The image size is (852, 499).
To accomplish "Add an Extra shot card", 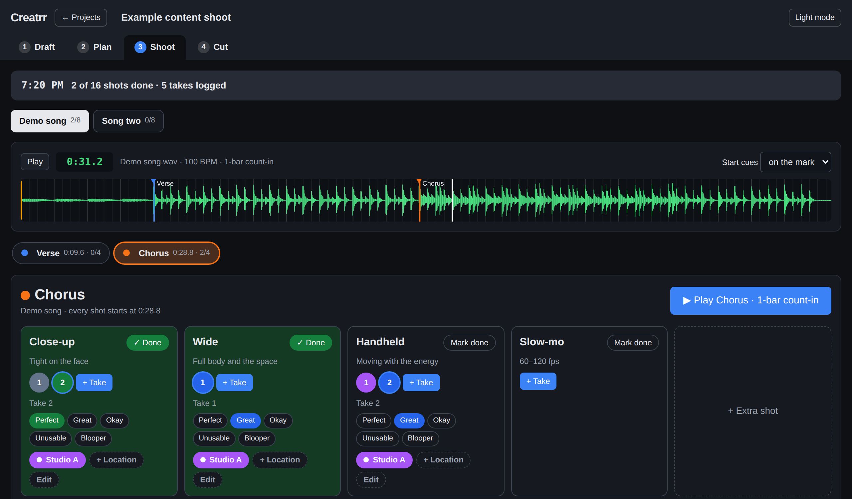I will 752,411.
